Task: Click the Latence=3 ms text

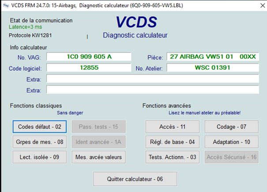Action: [x=25, y=27]
